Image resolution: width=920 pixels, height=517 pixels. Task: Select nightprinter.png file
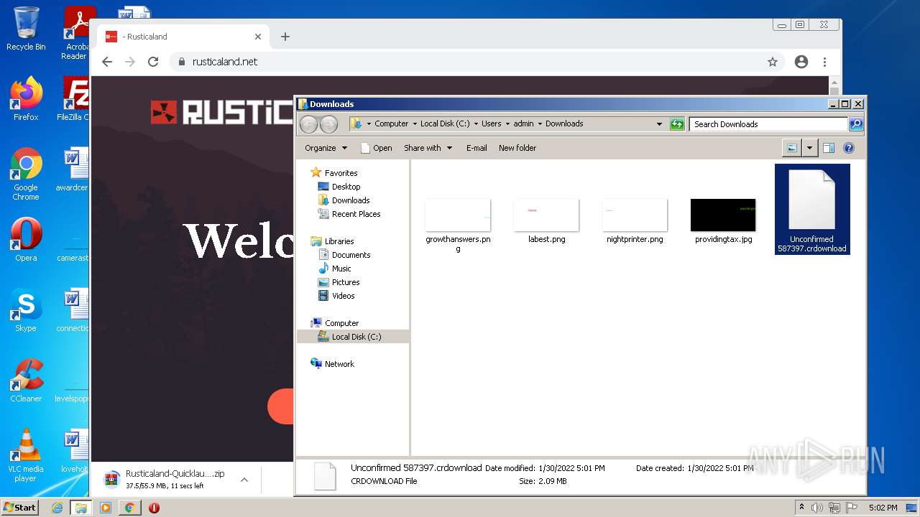[635, 221]
